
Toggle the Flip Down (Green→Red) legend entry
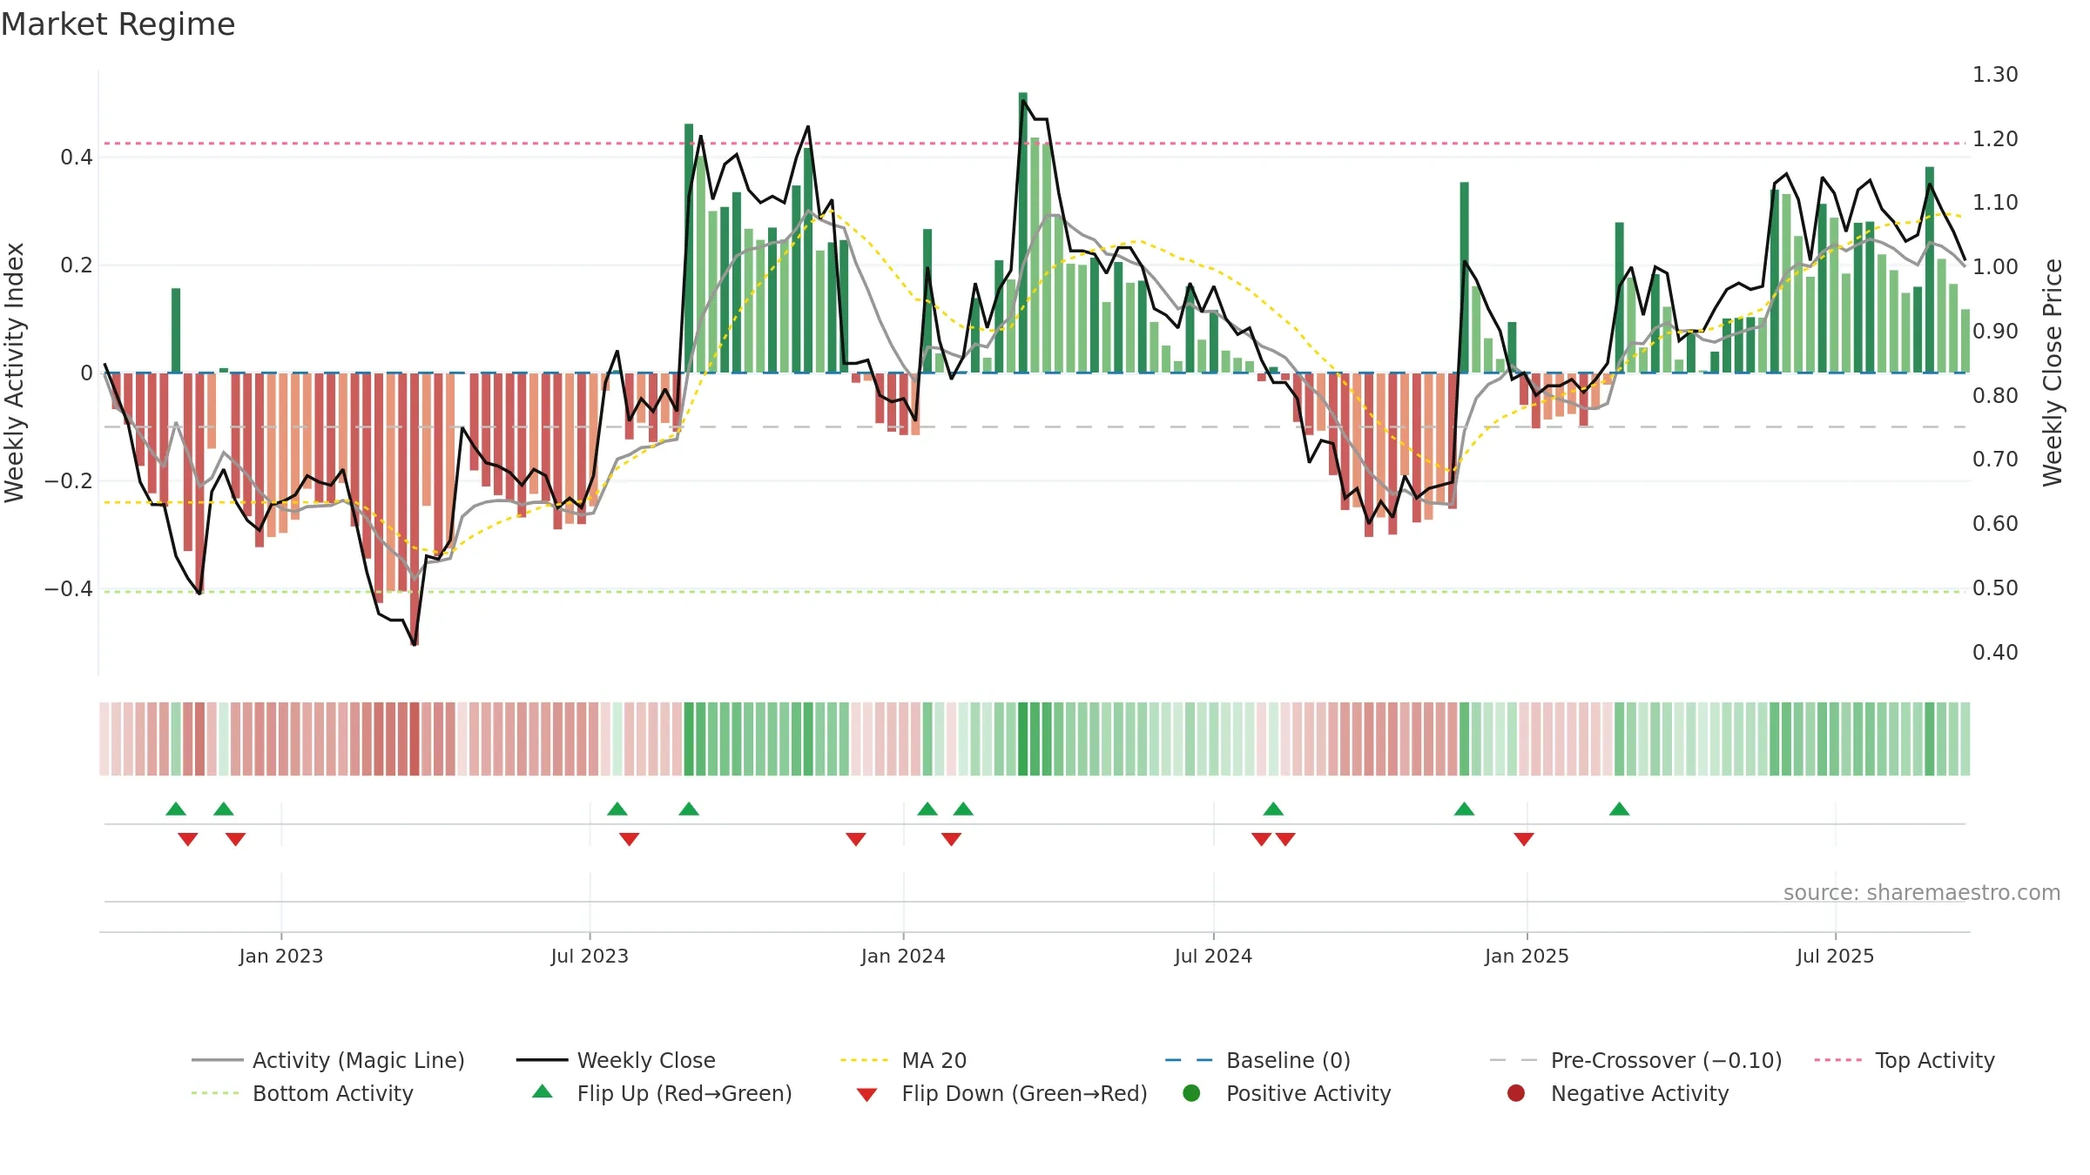click(x=1001, y=1093)
